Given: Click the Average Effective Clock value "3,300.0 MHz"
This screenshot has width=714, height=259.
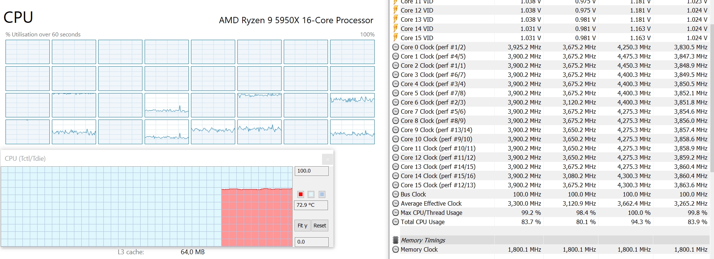Looking at the screenshot, I should click(524, 203).
